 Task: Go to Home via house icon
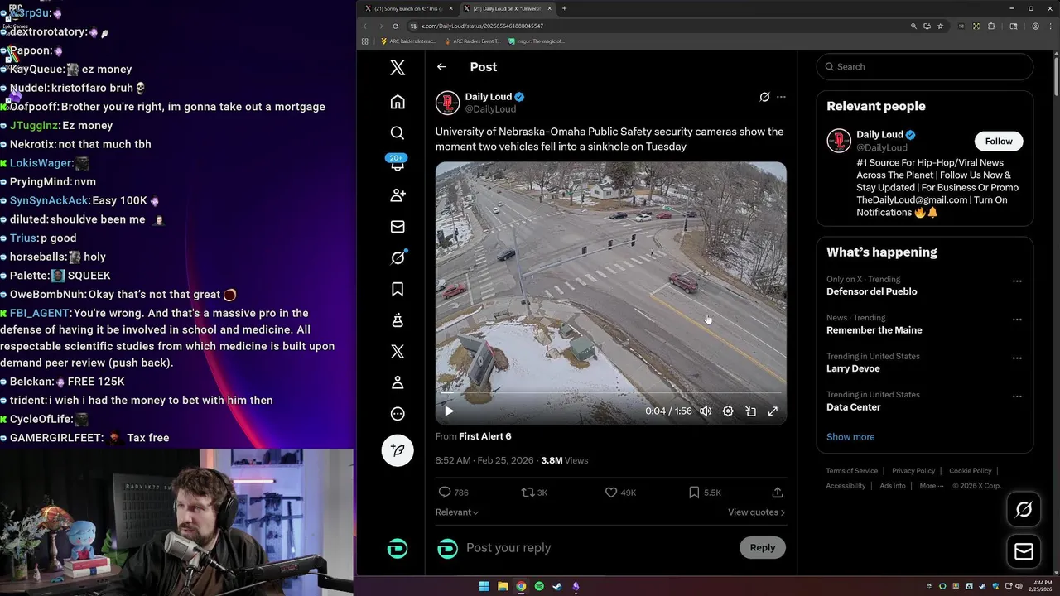pos(397,102)
